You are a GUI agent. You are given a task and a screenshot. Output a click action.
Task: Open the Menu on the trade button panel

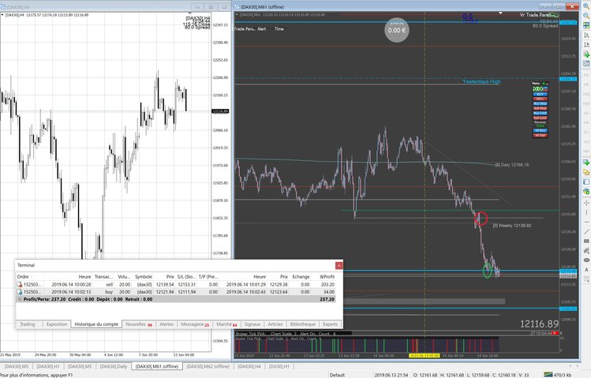tap(536, 83)
